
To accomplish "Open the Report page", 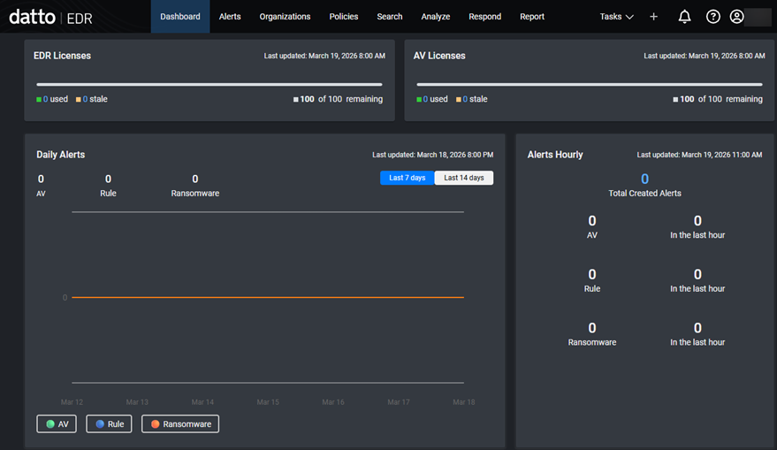I will click(532, 17).
